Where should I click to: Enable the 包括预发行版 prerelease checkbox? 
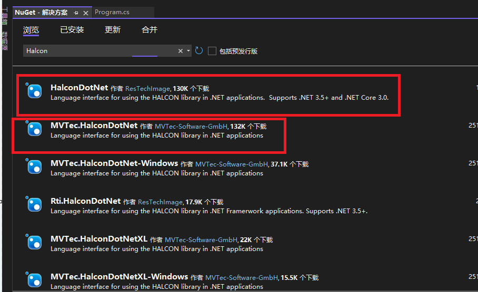212,51
